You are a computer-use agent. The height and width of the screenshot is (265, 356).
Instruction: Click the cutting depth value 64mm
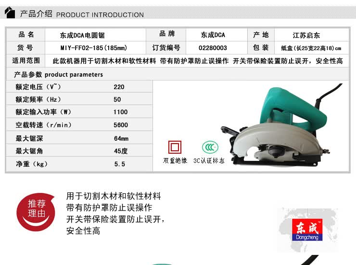(x=121, y=139)
